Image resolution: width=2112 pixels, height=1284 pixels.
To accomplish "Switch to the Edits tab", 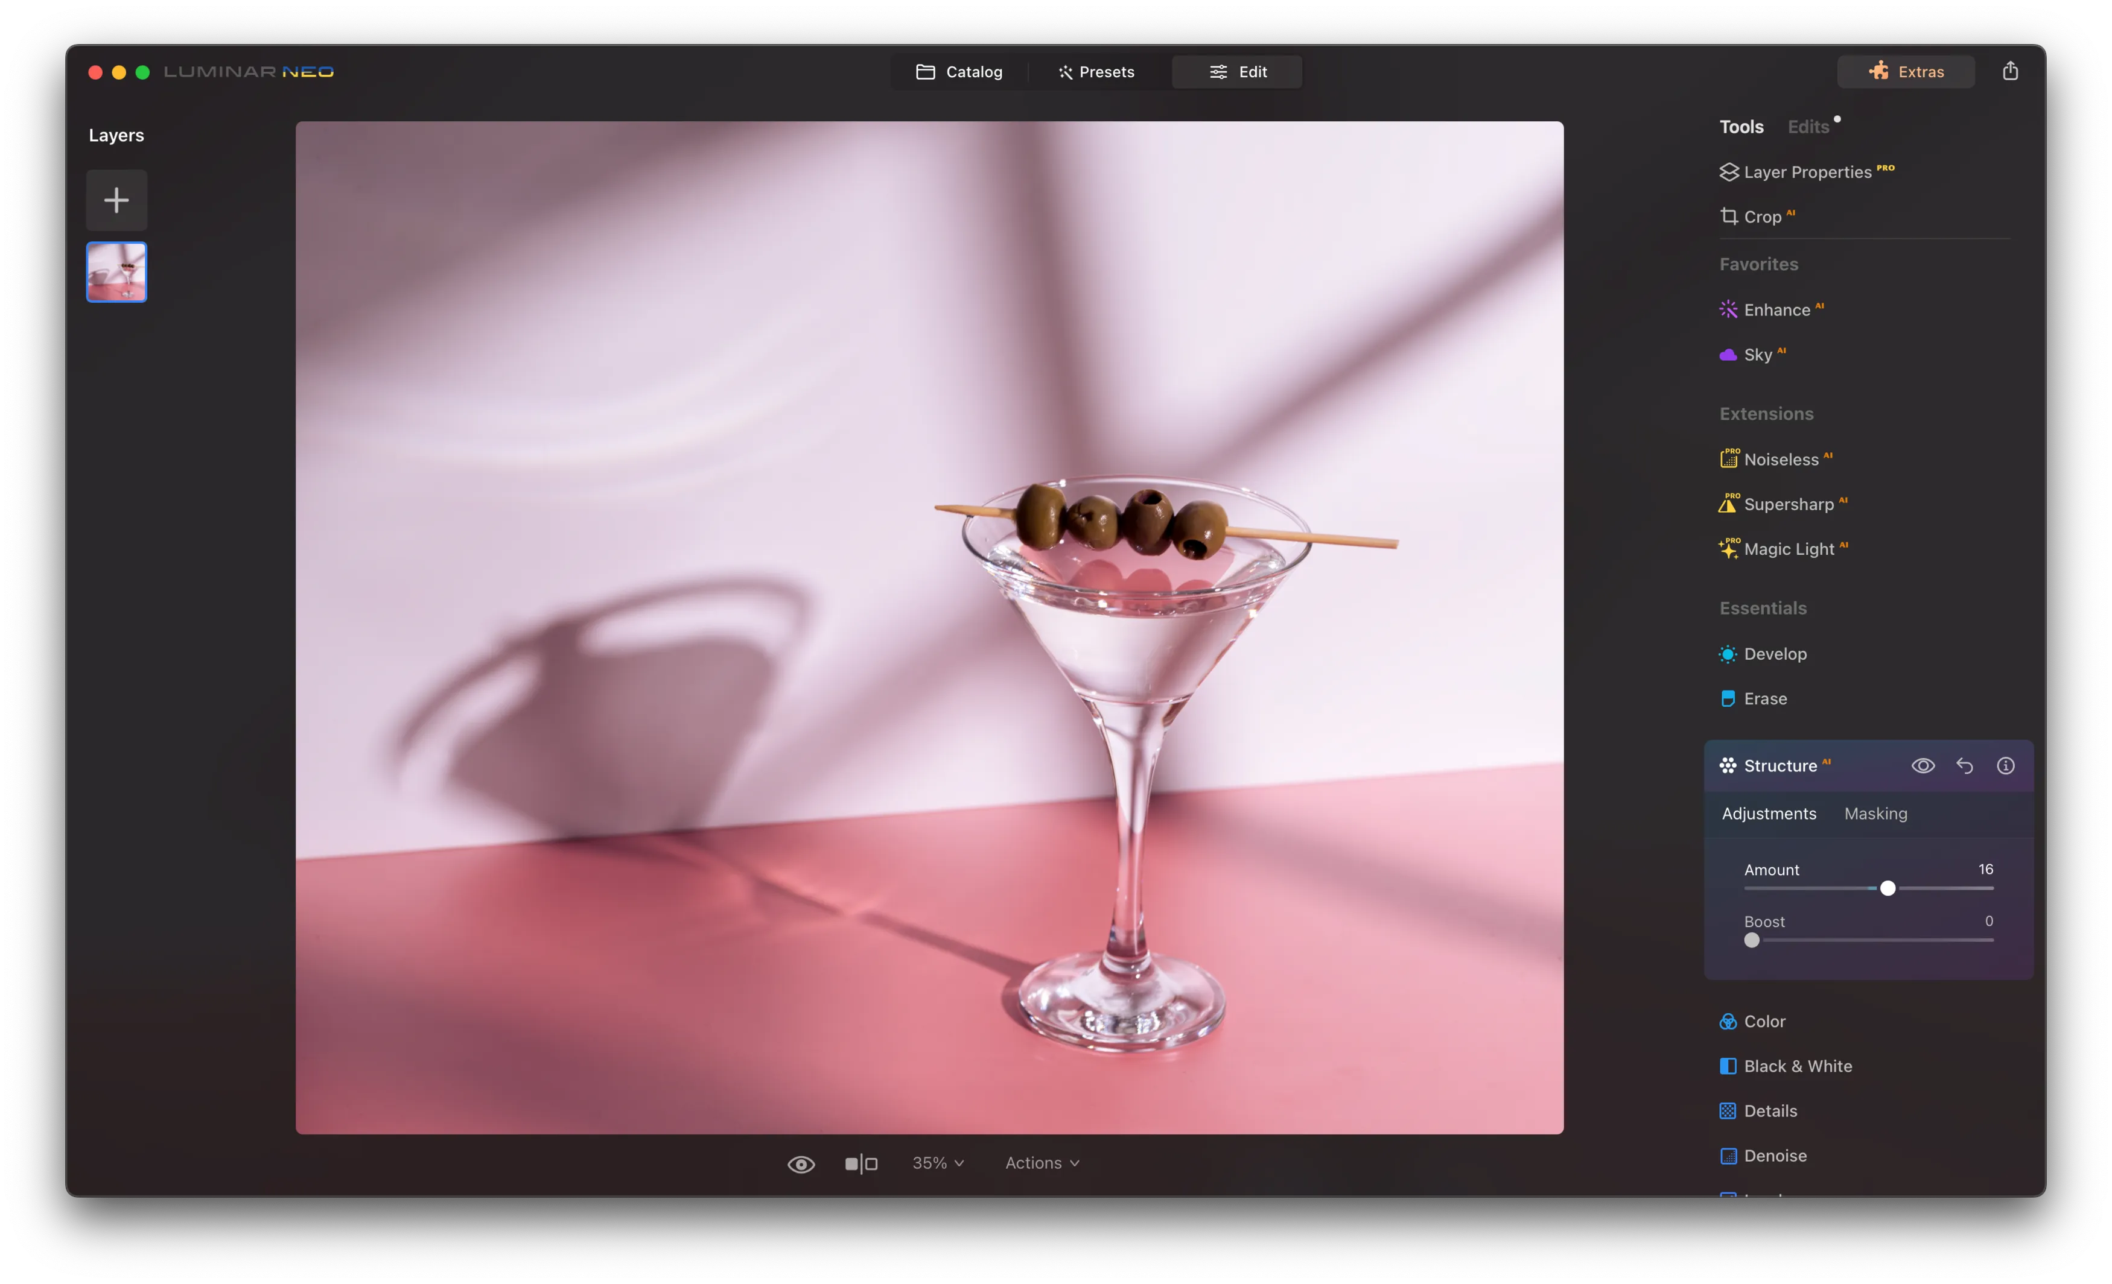I will 1808,127.
